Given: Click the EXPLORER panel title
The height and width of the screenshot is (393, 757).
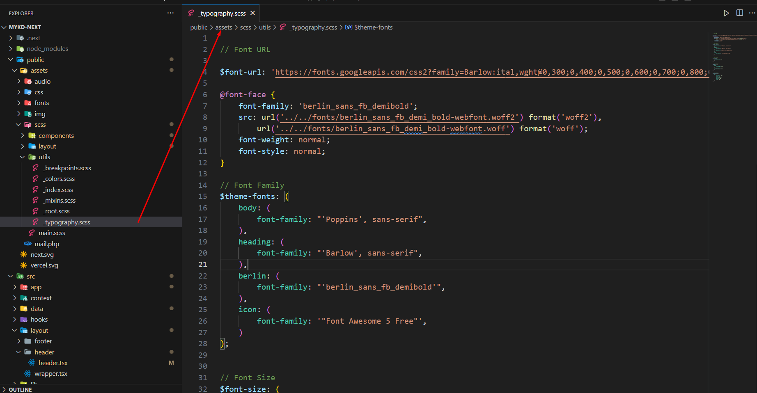Looking at the screenshot, I should 21,13.
